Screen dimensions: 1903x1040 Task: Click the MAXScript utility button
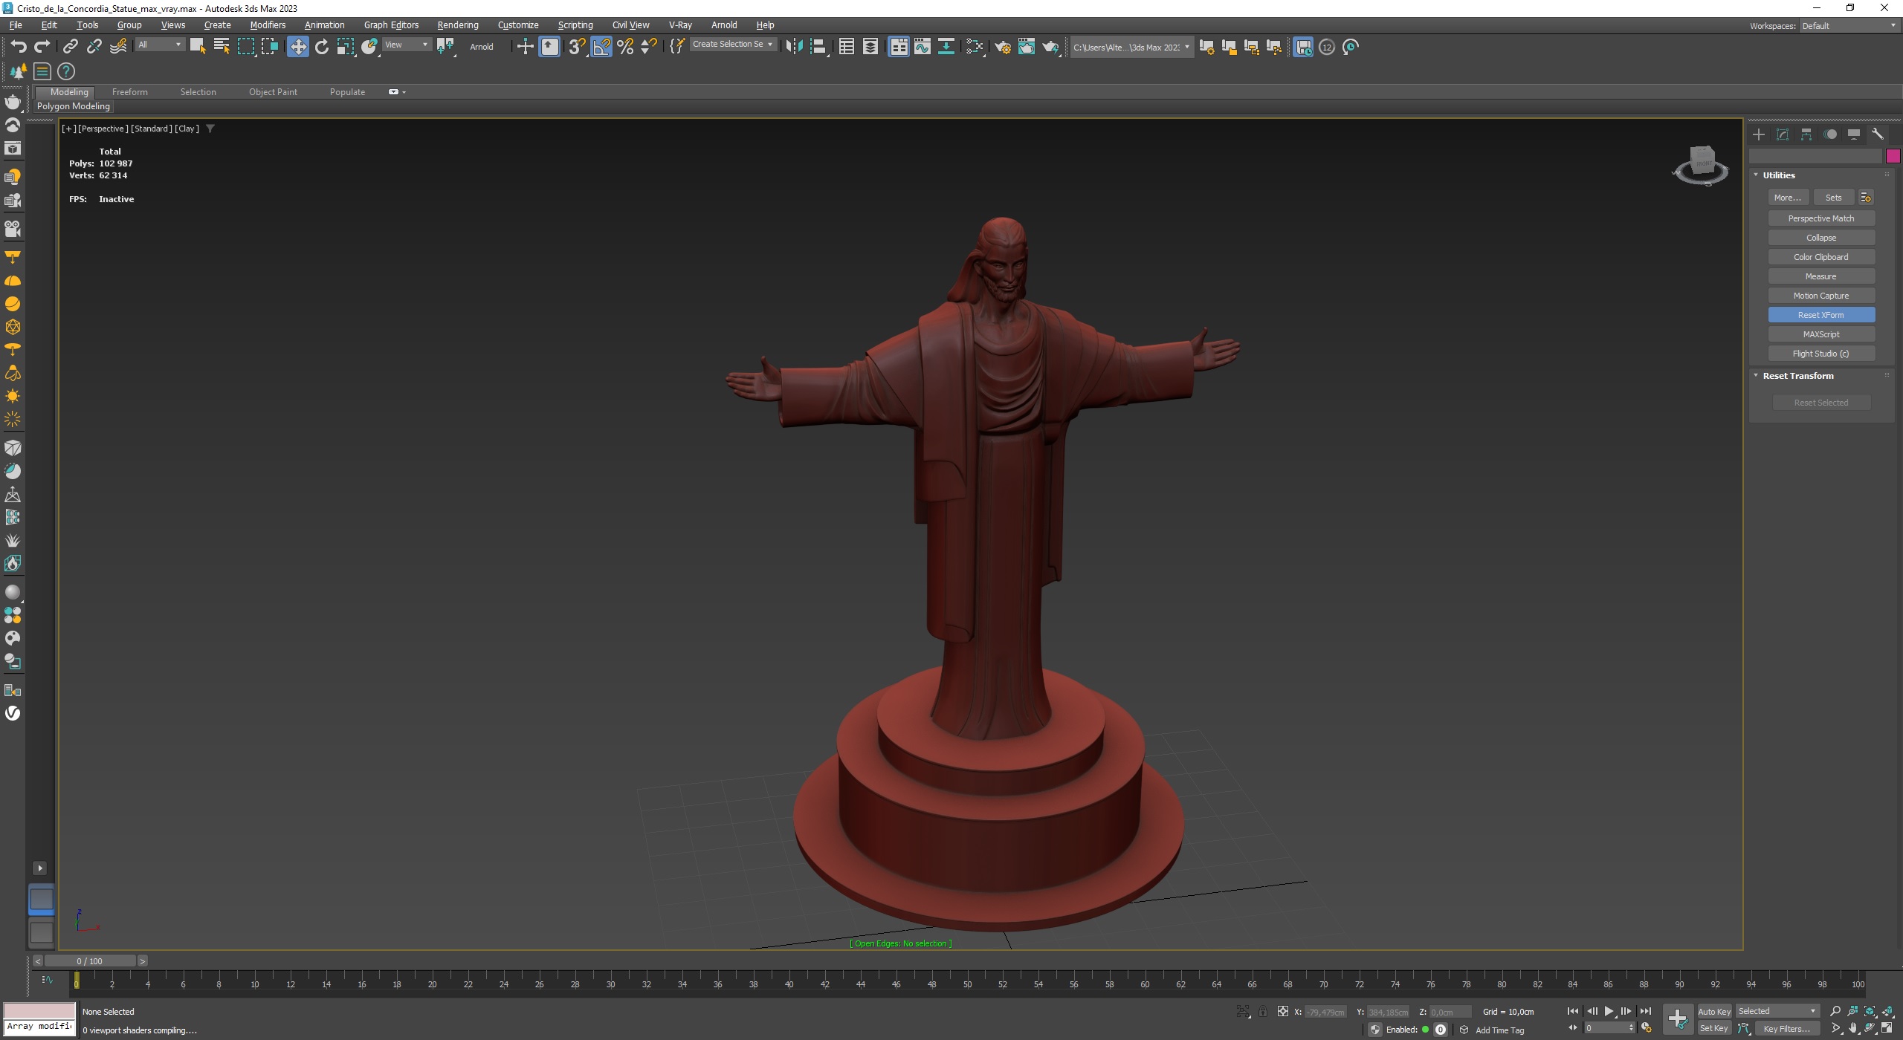coord(1820,334)
